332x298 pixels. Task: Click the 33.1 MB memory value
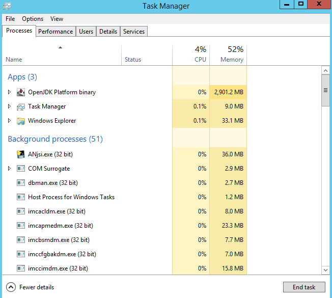pos(233,121)
